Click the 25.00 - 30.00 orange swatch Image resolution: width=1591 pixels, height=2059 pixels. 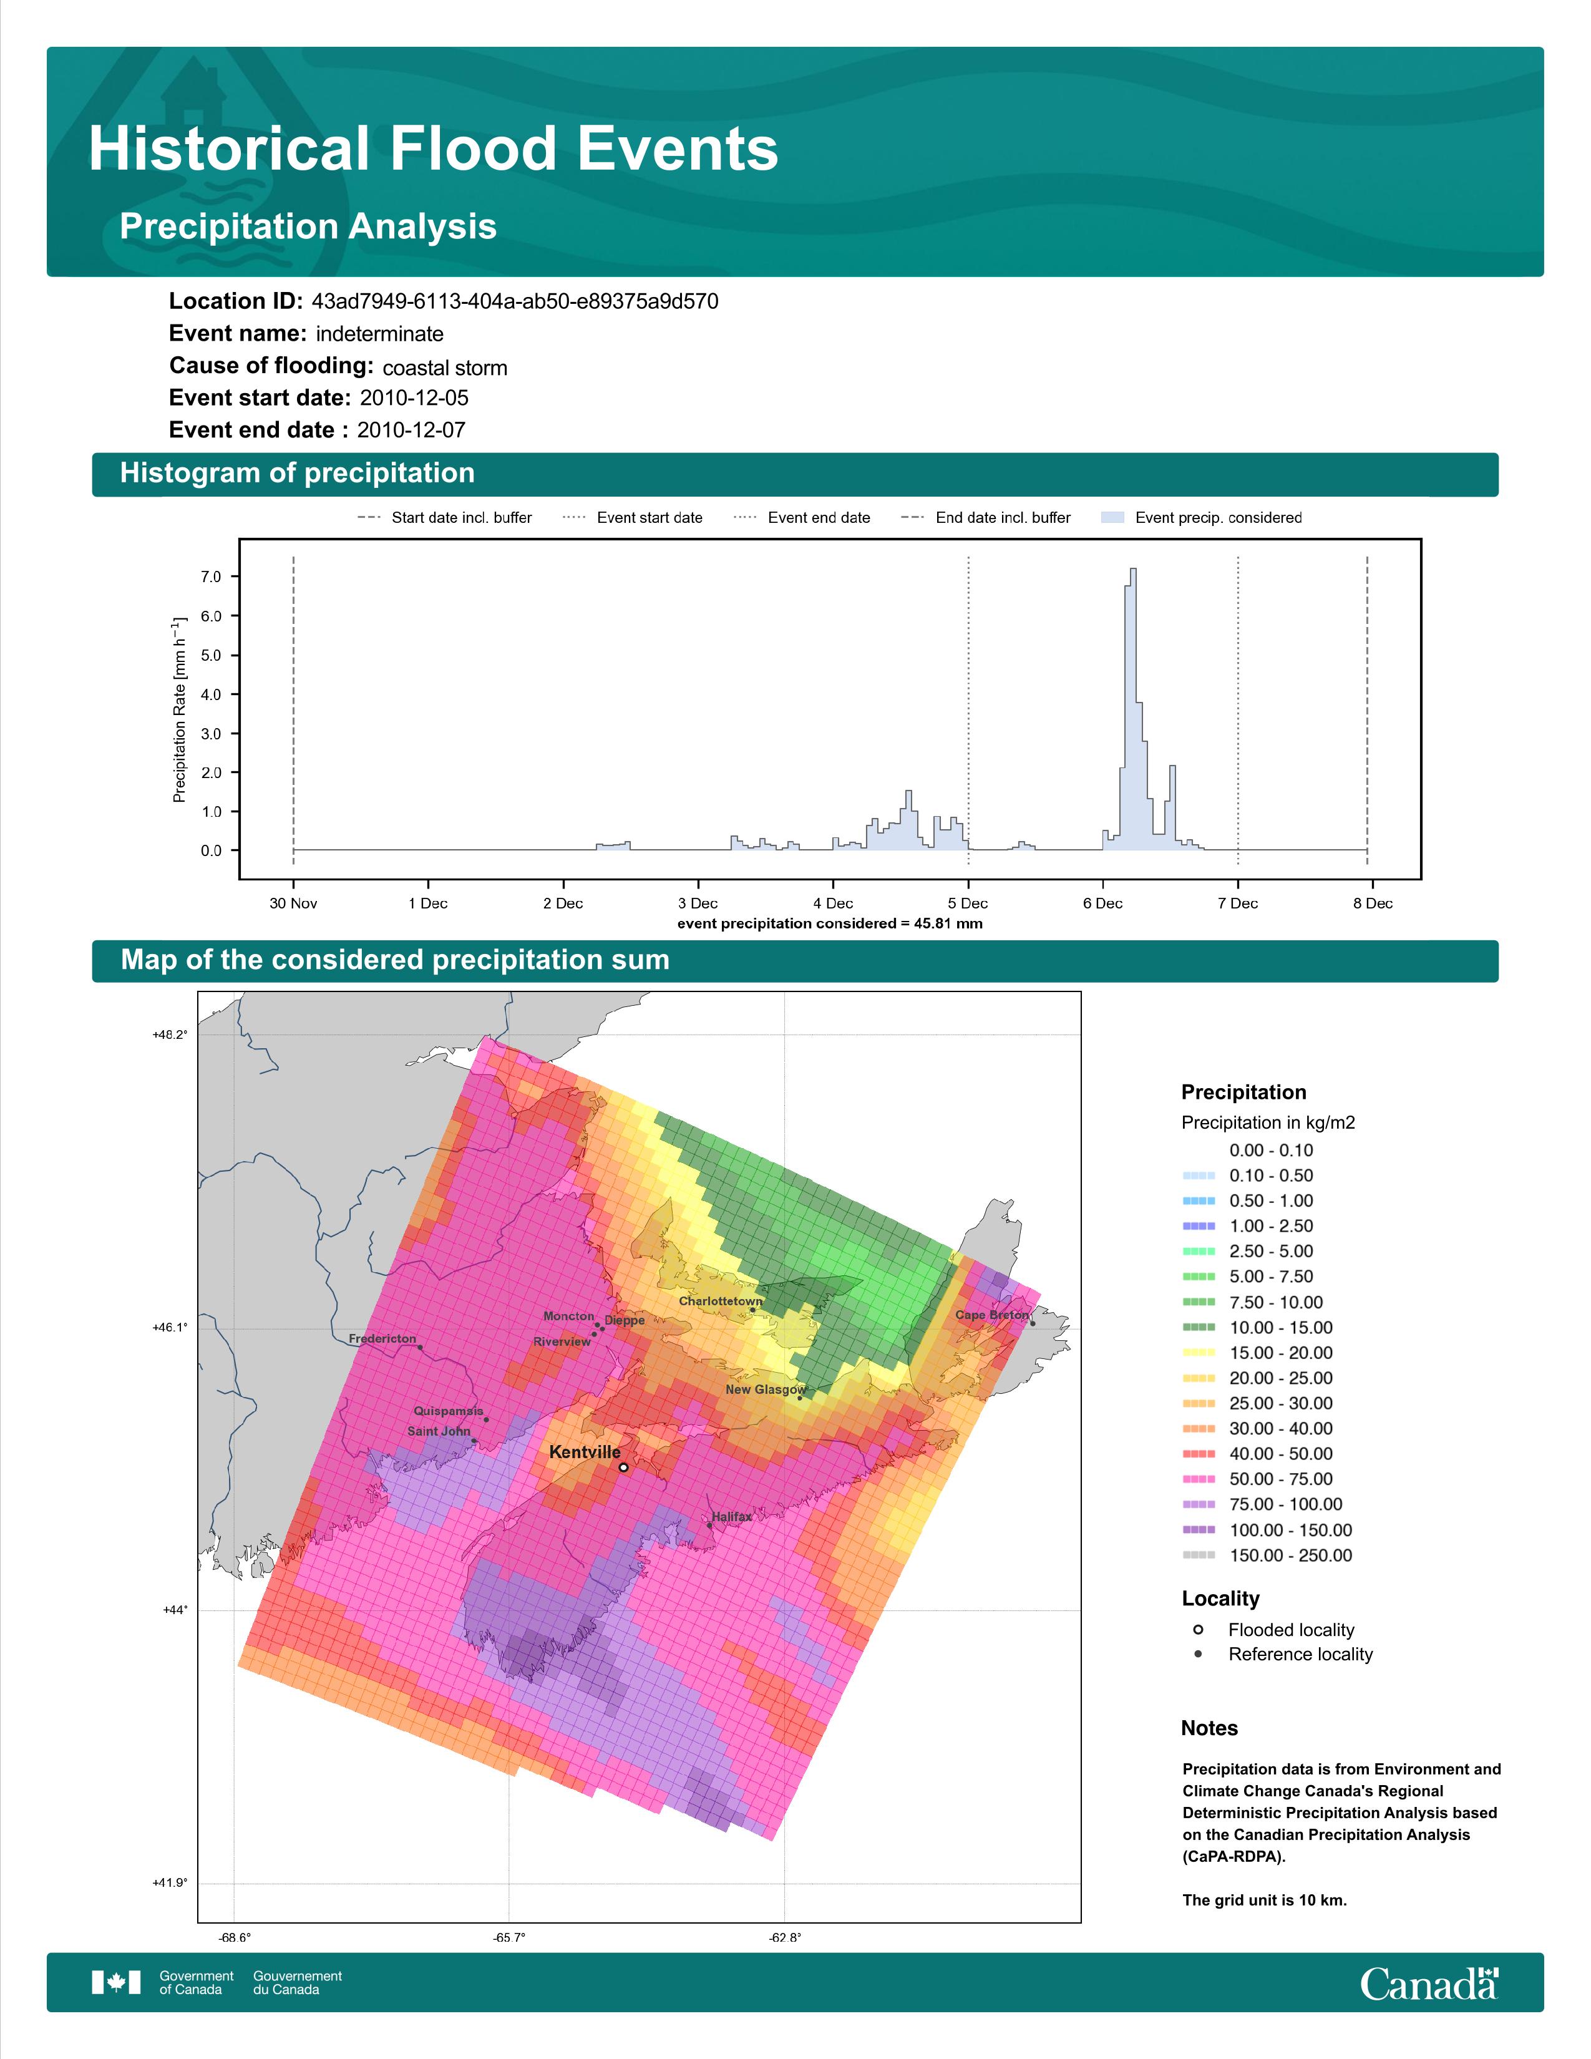tap(1199, 1404)
